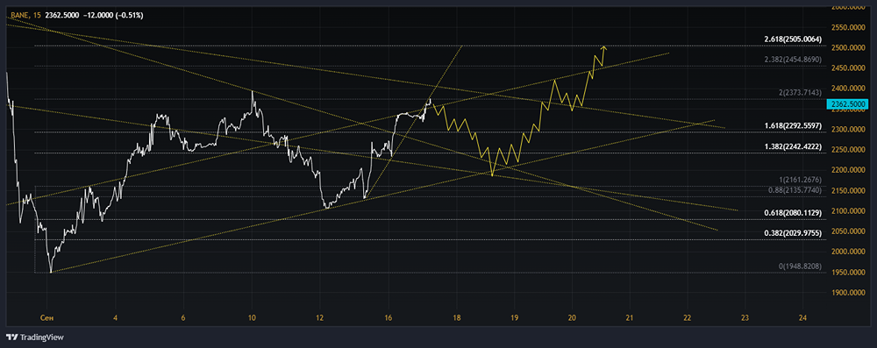877x348 pixels.
Task: Select 2300.0000 on the price scale
Action: point(847,129)
